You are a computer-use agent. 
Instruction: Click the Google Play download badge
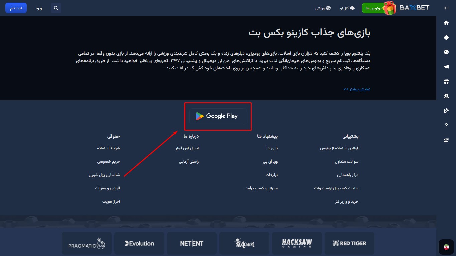pos(218,116)
